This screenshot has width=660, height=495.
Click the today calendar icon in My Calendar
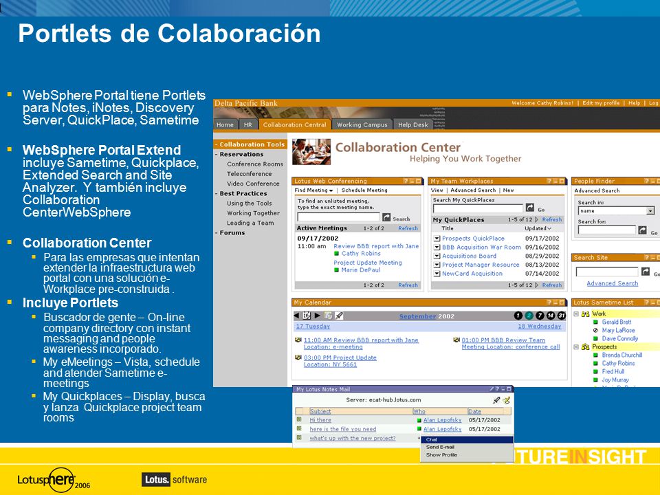[307, 316]
